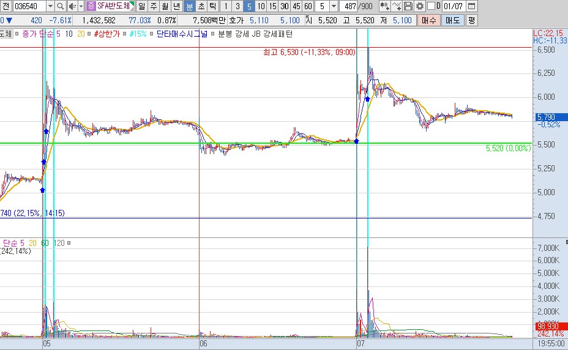The image size is (568, 350).
Task: Select 3-minute interval button
Action: [237, 6]
